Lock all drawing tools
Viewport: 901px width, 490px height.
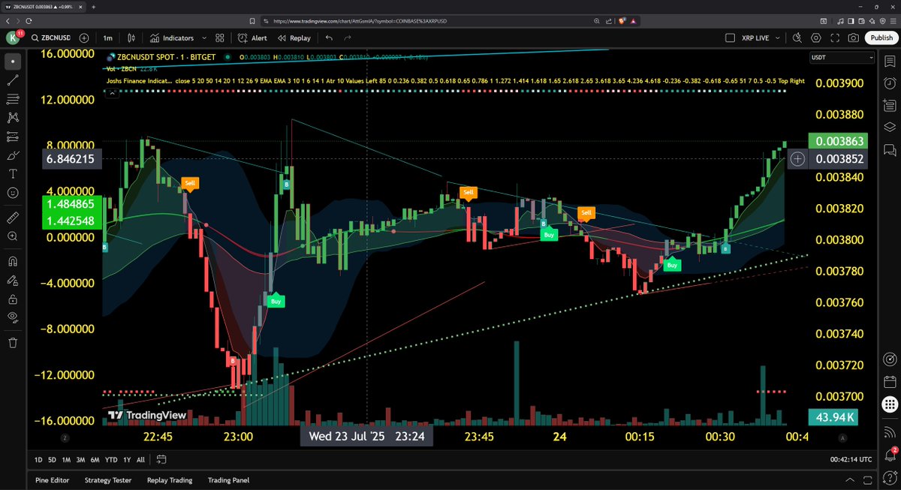[13, 299]
